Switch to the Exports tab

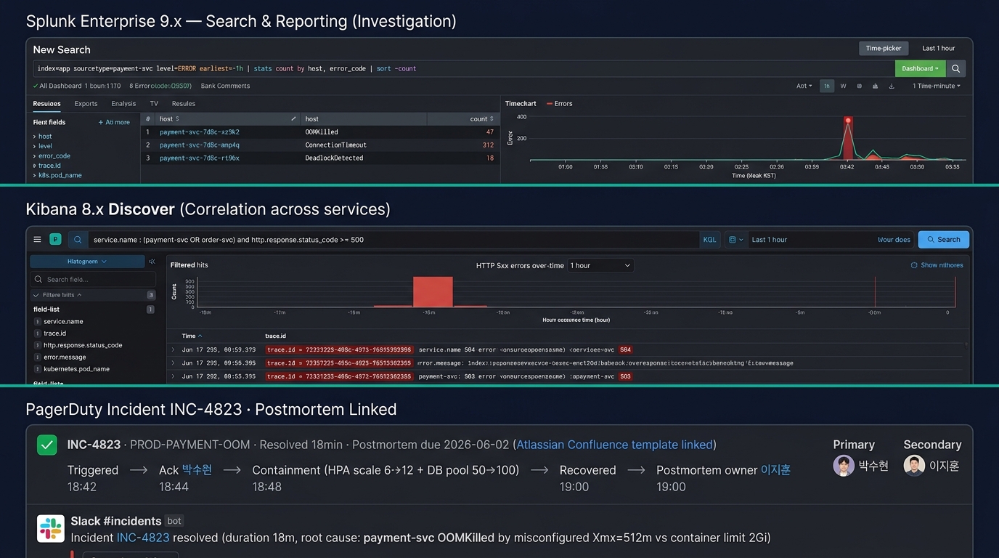86,104
